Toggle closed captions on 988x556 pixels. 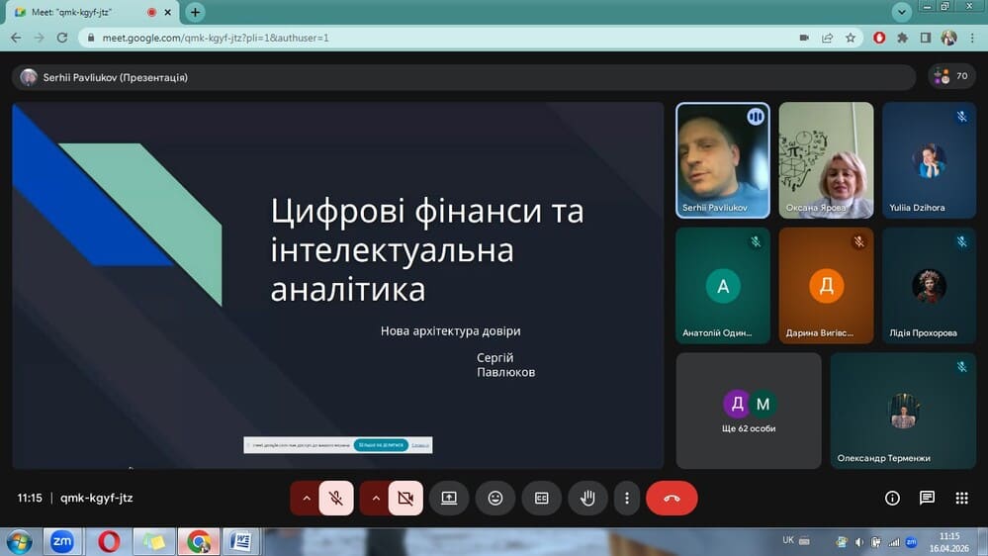tap(542, 499)
